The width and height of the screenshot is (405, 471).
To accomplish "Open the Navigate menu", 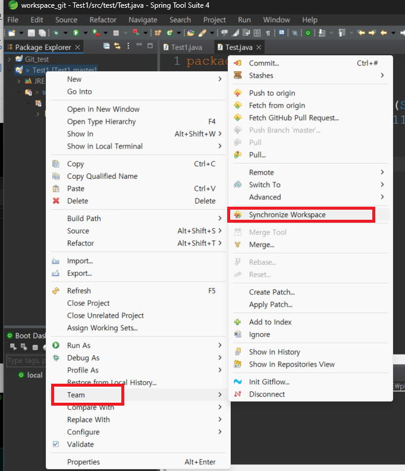I will click(143, 20).
